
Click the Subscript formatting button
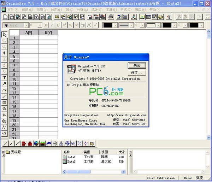(70, 25)
